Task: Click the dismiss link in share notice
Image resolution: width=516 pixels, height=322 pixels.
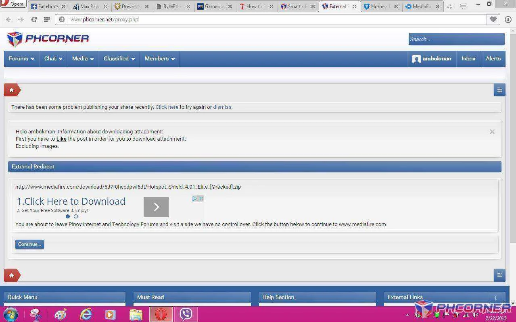Action: pyautogui.click(x=222, y=107)
